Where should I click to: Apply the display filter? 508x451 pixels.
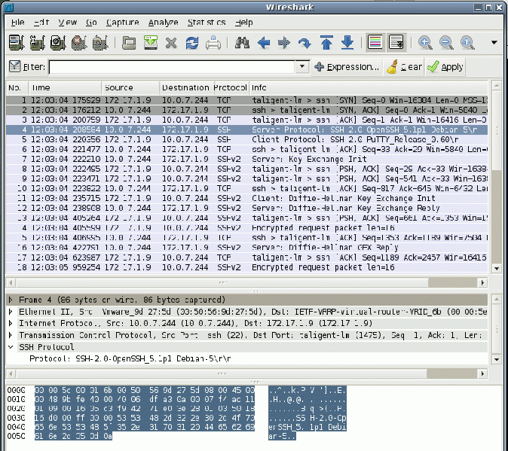445,67
